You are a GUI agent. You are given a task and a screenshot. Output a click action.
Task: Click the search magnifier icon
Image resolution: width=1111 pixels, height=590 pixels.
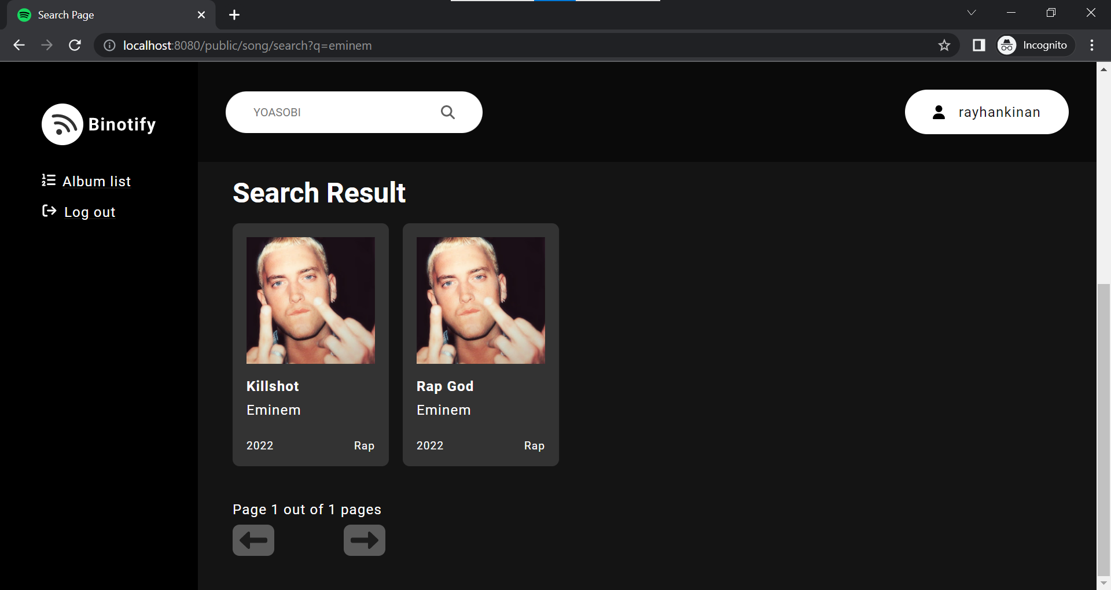pos(448,112)
